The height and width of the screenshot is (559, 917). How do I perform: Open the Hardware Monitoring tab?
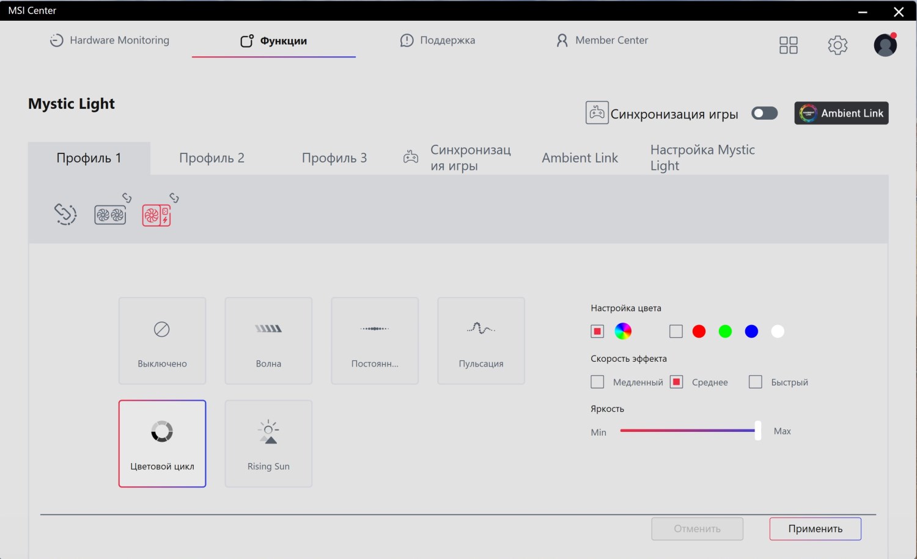click(110, 40)
